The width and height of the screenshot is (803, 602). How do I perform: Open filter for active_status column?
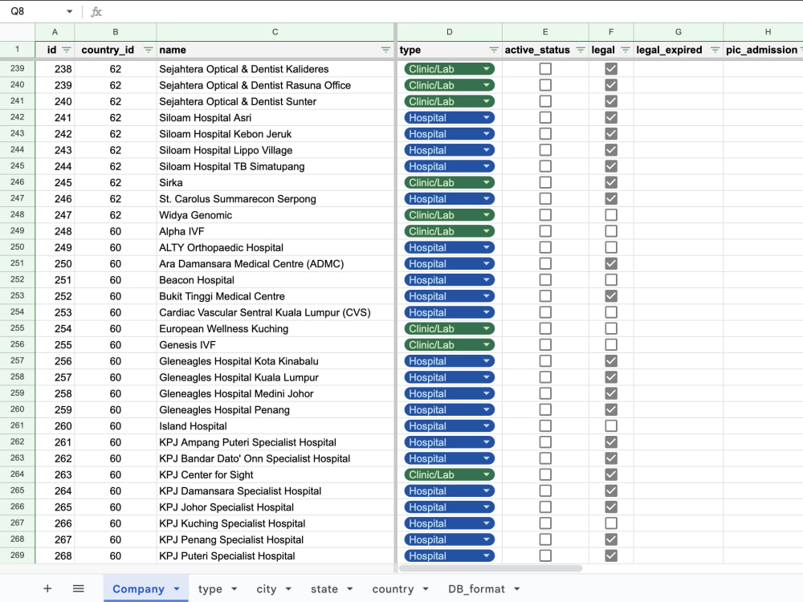click(581, 50)
